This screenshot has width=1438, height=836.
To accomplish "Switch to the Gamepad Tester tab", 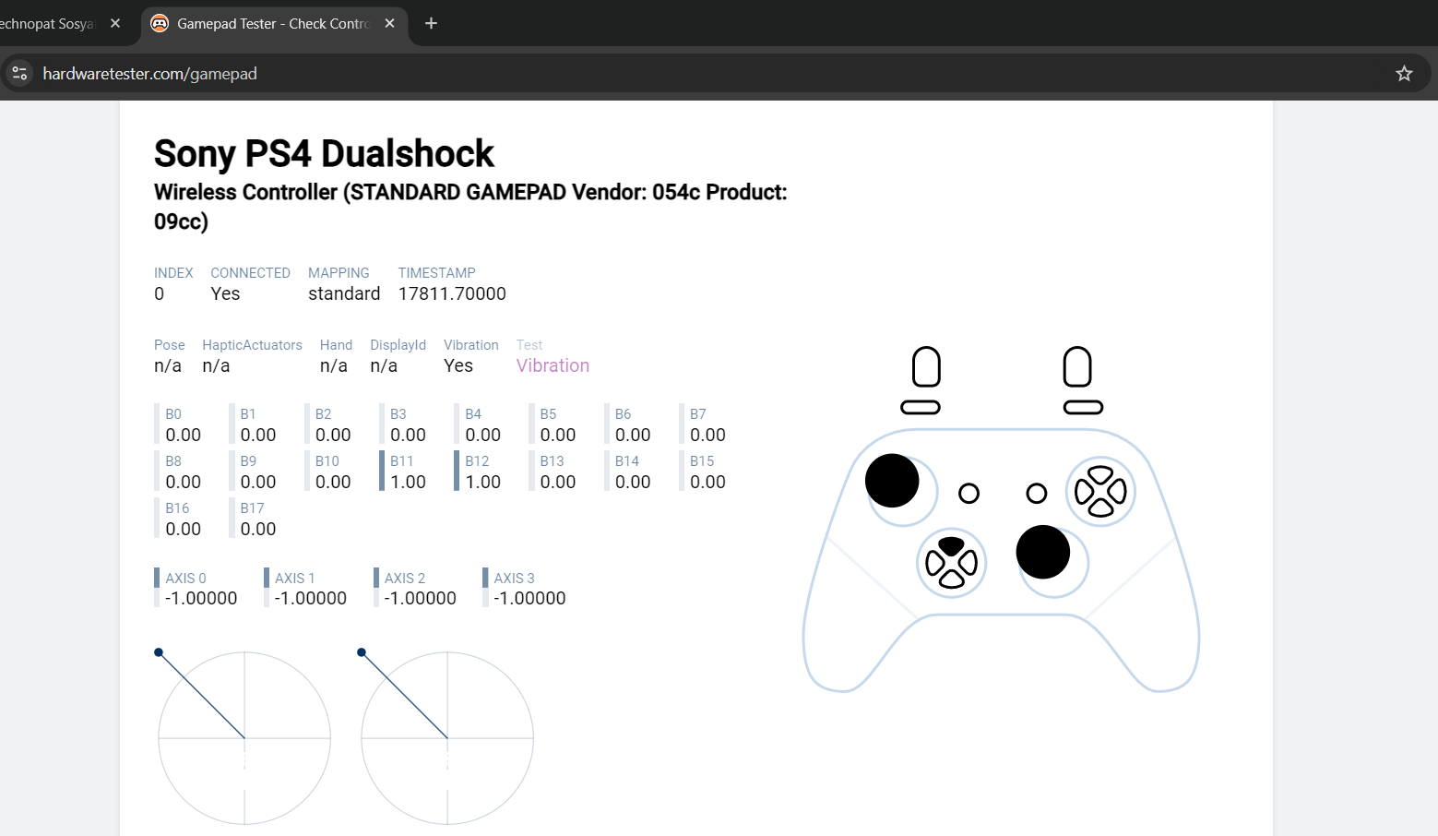I will [x=274, y=23].
